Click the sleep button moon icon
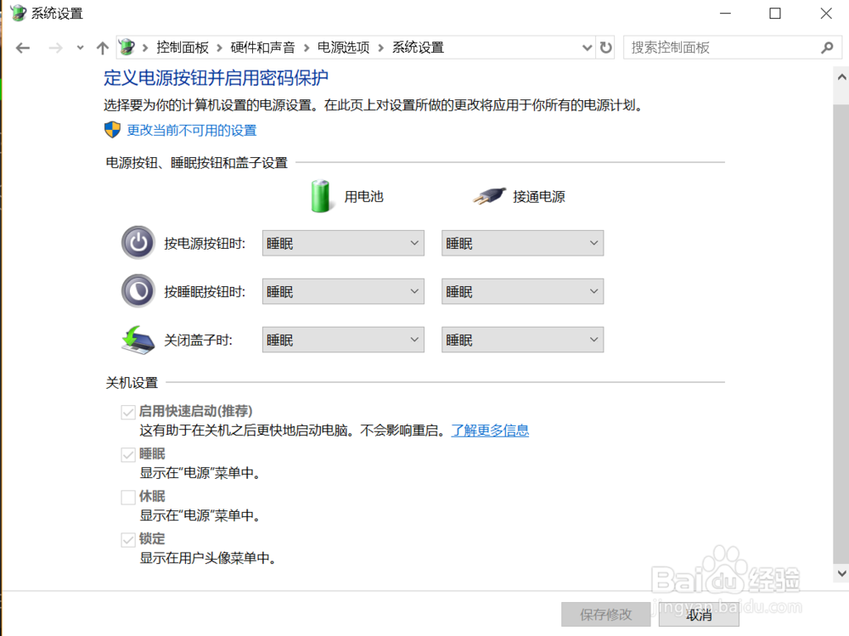Viewport: 849px width, 636px height. tap(138, 291)
